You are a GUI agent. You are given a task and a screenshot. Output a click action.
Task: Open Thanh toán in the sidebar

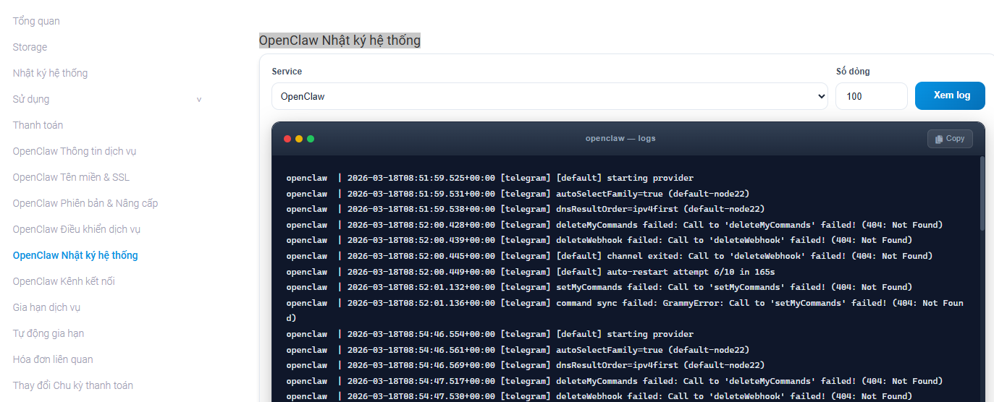pos(38,125)
